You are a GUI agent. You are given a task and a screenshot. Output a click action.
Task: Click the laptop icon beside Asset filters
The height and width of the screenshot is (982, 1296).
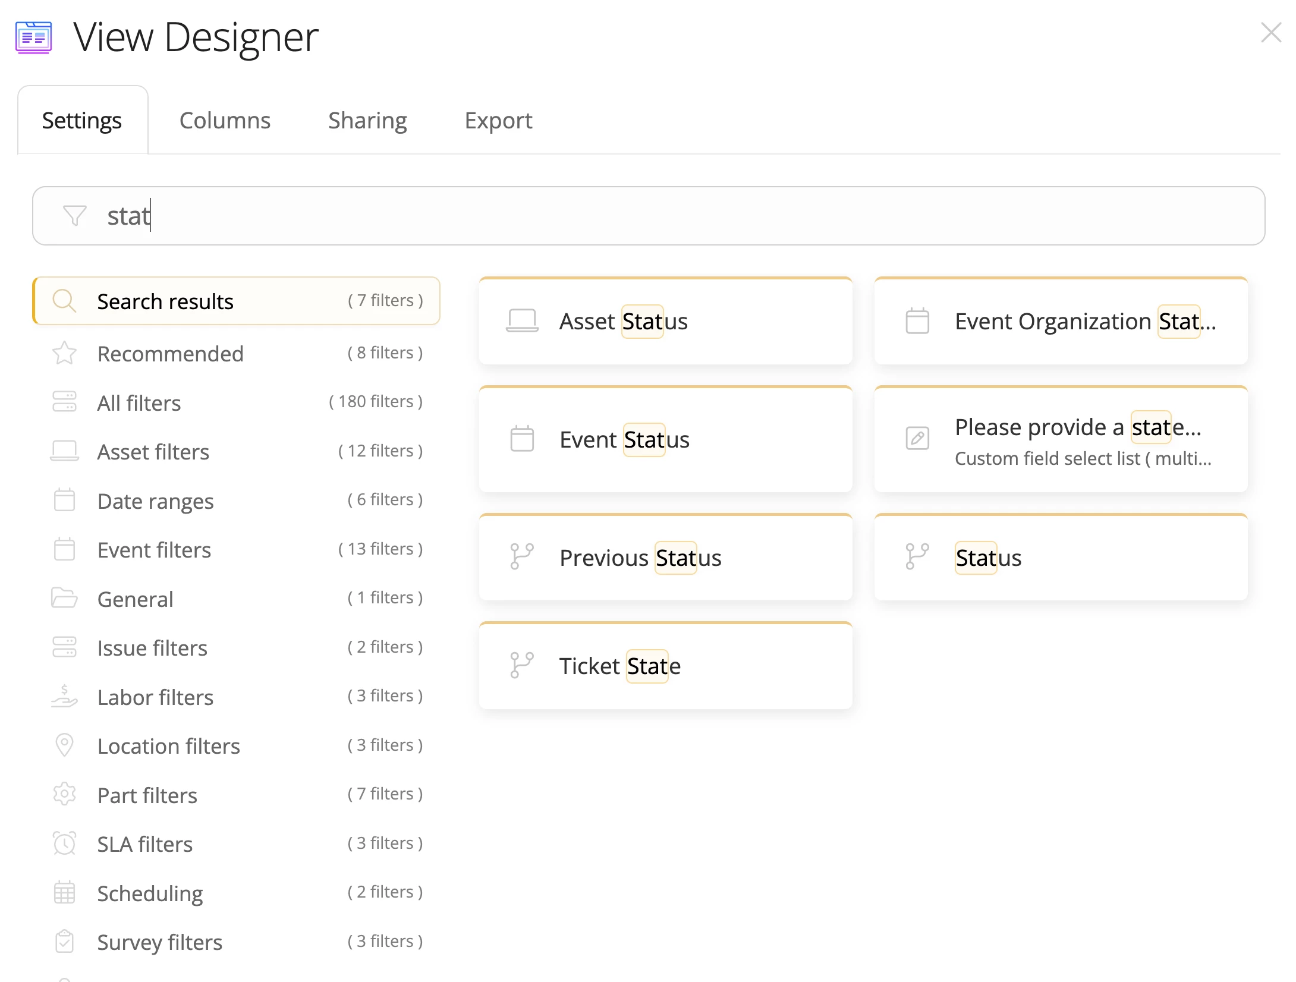click(64, 451)
